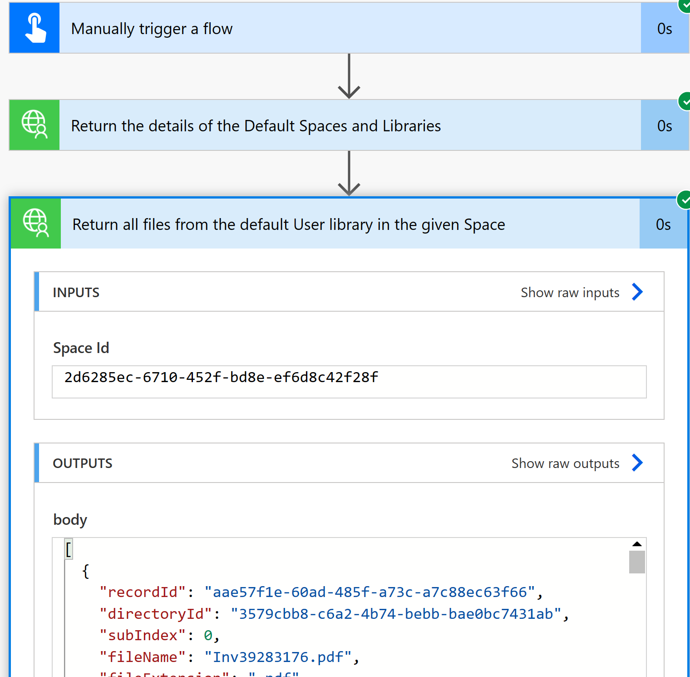Image resolution: width=690 pixels, height=677 pixels.
Task: Click the 0s duration of the Default Spaces and Libraries step
Action: coord(665,126)
